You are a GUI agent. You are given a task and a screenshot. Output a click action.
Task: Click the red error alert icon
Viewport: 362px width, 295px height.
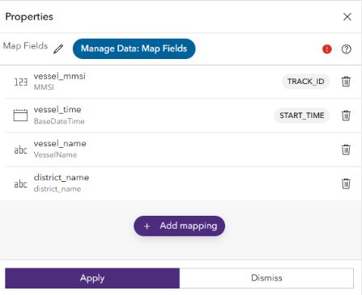click(327, 49)
